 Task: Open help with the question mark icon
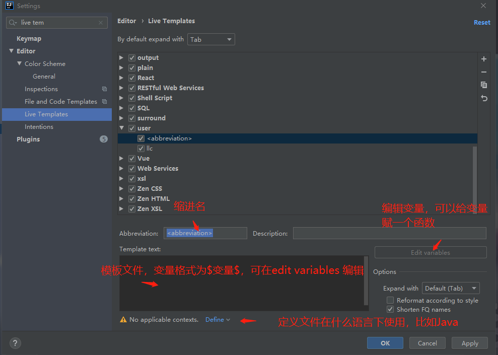coord(15,343)
